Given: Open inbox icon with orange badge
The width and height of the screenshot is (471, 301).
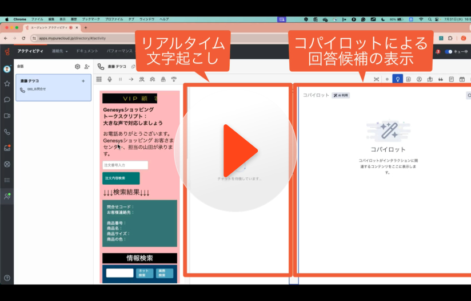Looking at the screenshot, I should [x=7, y=148].
